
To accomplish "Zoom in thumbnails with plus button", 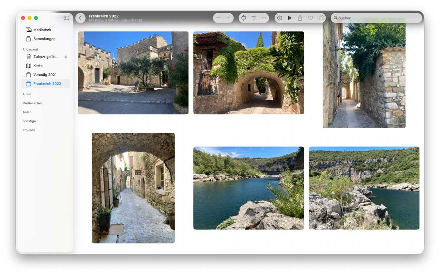I will coord(228,18).
